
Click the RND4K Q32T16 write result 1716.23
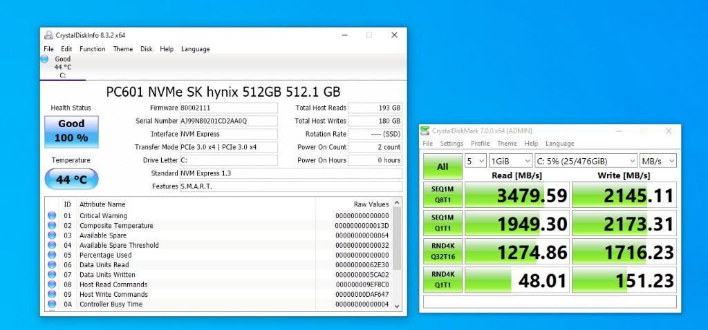click(624, 251)
